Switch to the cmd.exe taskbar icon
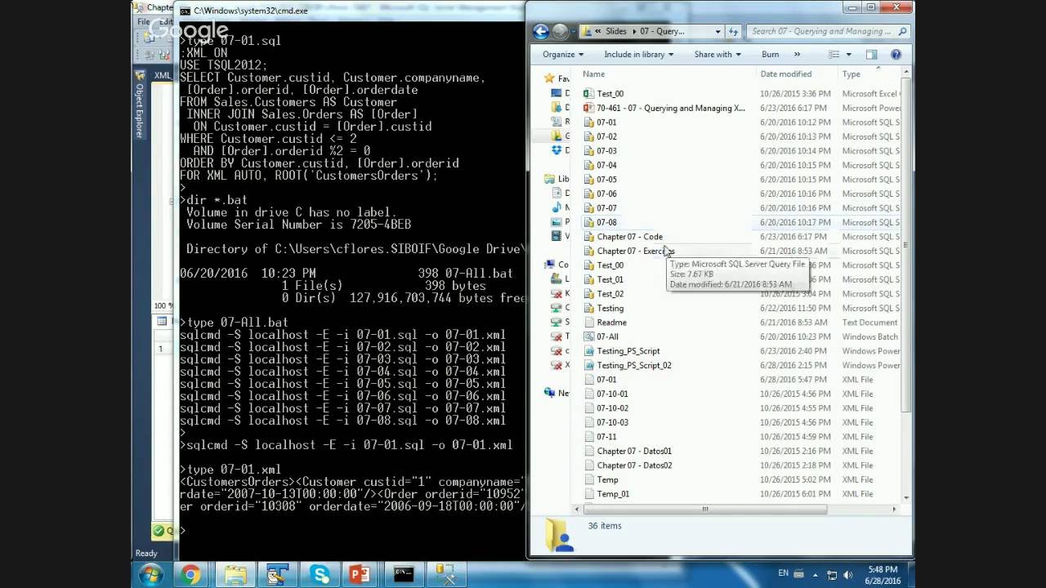Screen dimensions: 1046x588 [x=404, y=575]
